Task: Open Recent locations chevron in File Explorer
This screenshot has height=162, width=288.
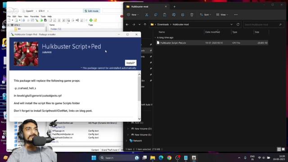Action: [139, 24]
